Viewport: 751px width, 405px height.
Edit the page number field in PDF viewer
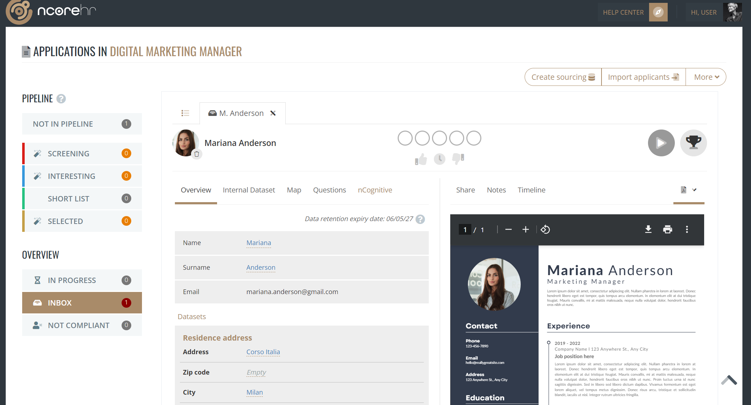pyautogui.click(x=465, y=229)
